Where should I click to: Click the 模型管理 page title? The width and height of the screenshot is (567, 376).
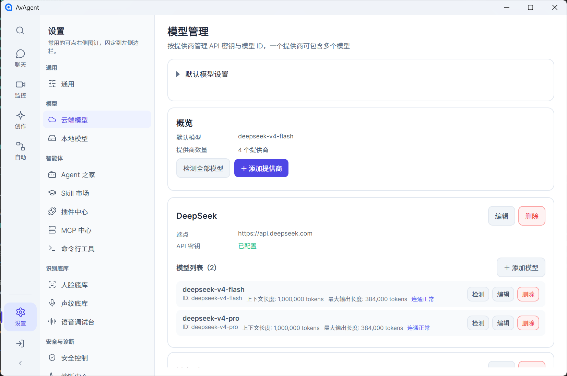(x=188, y=32)
